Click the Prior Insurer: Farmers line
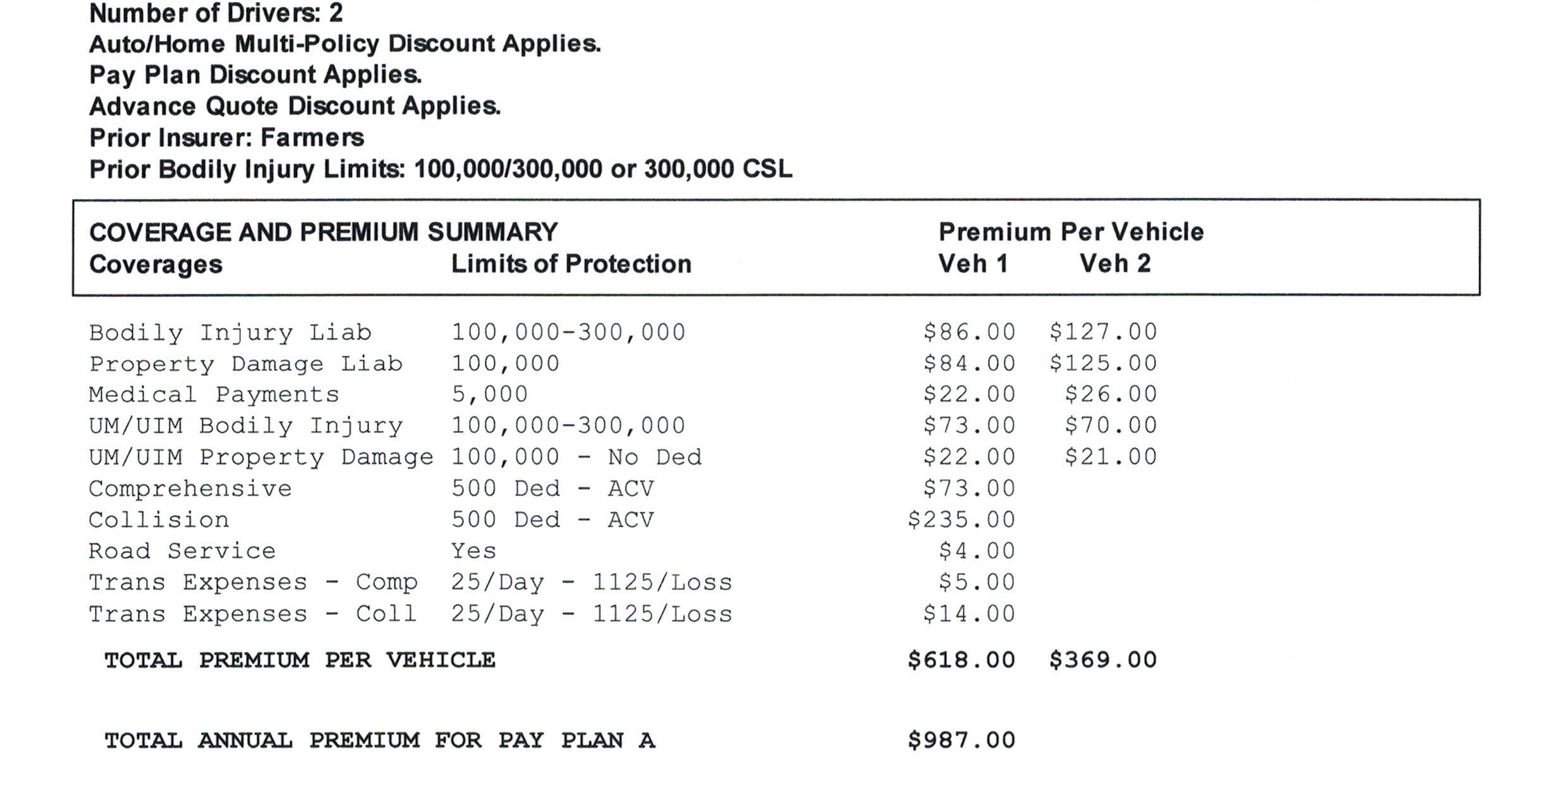 (x=226, y=138)
